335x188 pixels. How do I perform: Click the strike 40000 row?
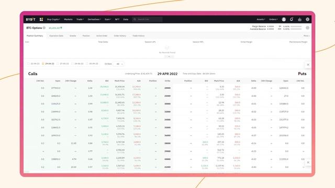(167, 159)
